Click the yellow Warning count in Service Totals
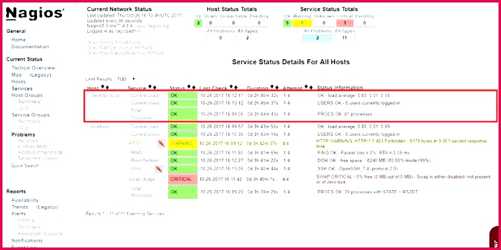501x250 pixels. [302, 23]
